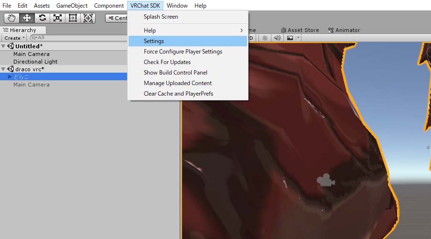431x239 pixels.
Task: Choose Show Build Control Panel
Action: pyautogui.click(x=188, y=73)
